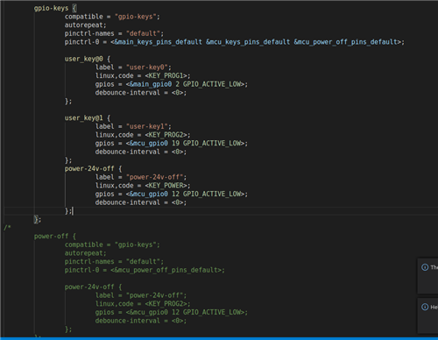Click the commented '<&mcu_power_off_pins_default>' pinctrl-0 value
Screen dimensions: 438x340
click(166, 270)
